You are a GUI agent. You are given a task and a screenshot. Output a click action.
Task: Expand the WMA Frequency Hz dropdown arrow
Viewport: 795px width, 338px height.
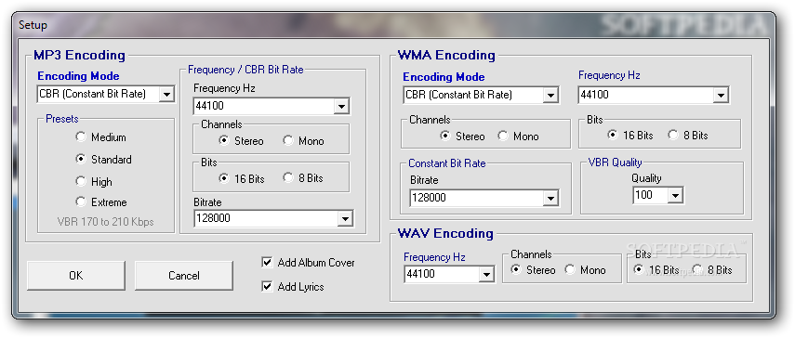(x=721, y=95)
